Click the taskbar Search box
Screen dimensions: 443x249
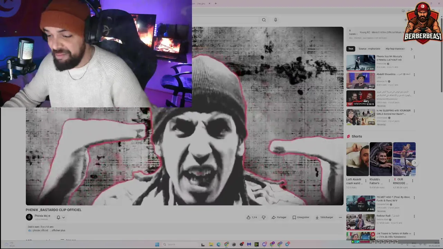tap(180, 244)
